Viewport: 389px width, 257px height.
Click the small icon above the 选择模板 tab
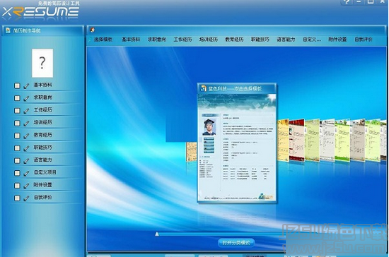click(92, 30)
